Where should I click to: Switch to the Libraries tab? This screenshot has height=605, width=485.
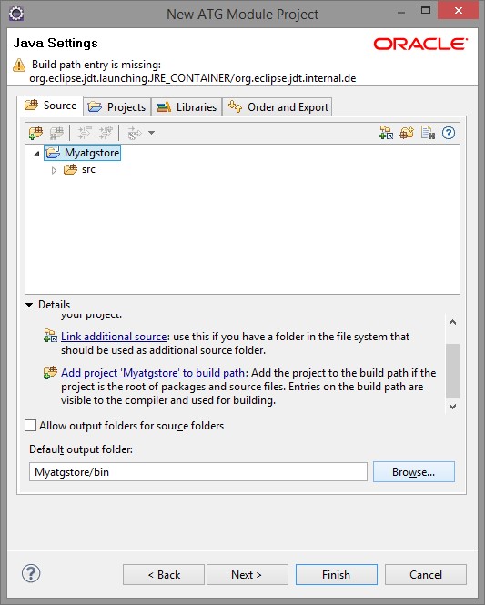point(187,106)
